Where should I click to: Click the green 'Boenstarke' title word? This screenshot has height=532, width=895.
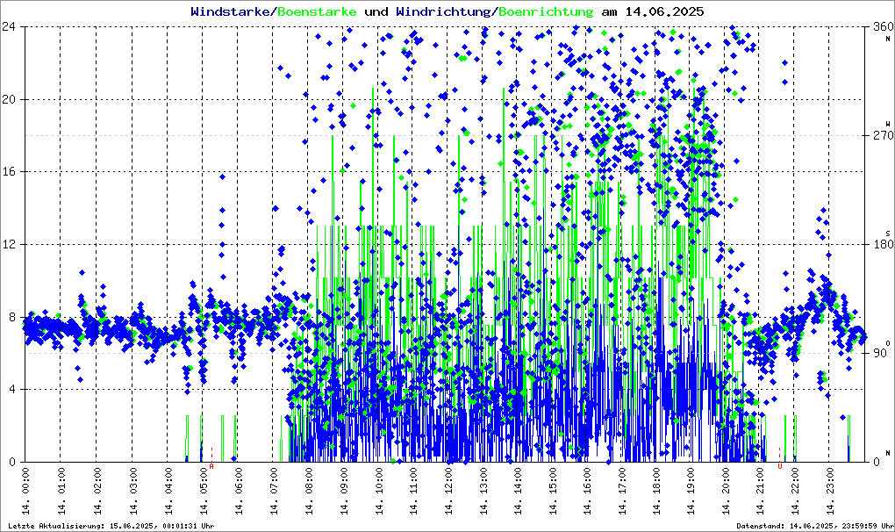[x=317, y=12]
